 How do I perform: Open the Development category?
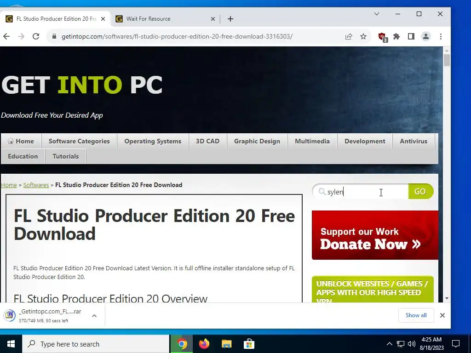click(x=365, y=141)
